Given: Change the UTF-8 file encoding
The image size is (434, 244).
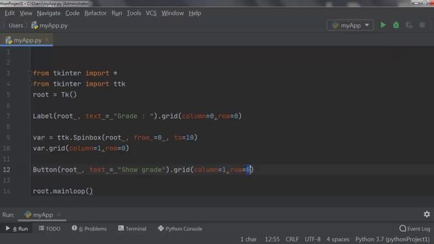Looking at the screenshot, I should pyautogui.click(x=313, y=239).
